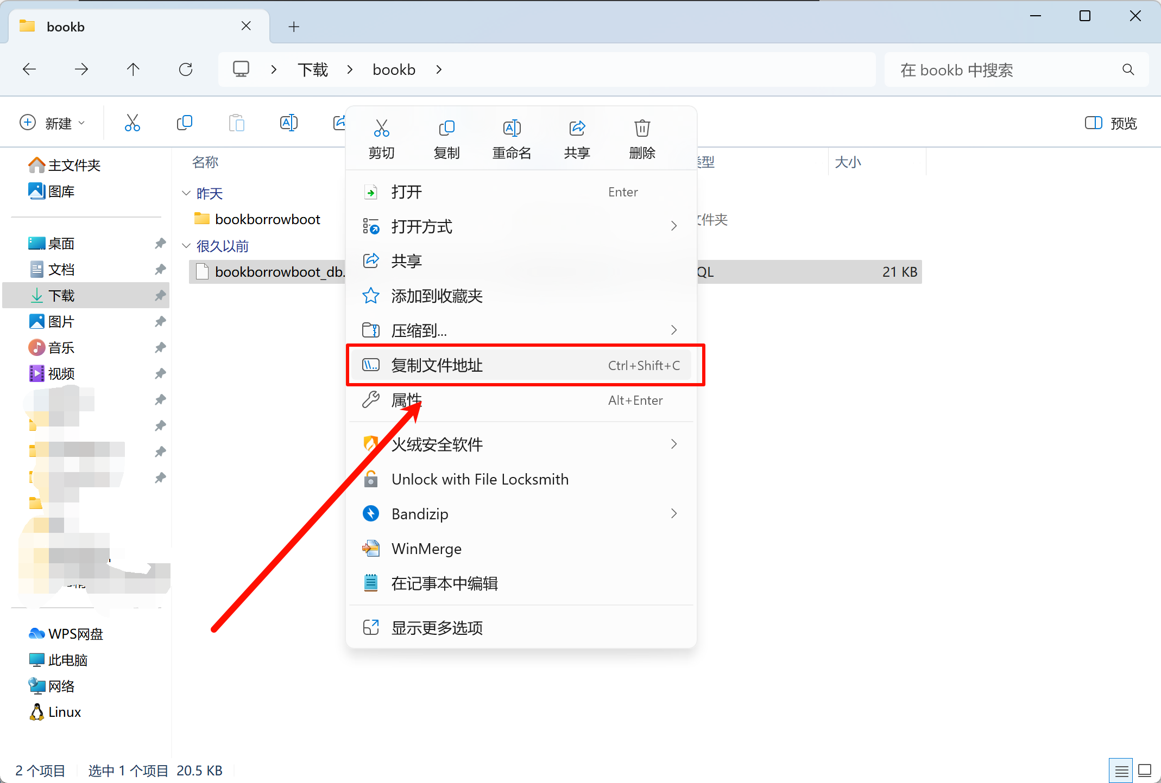Refresh the current folder view
1161x783 pixels.
[186, 69]
